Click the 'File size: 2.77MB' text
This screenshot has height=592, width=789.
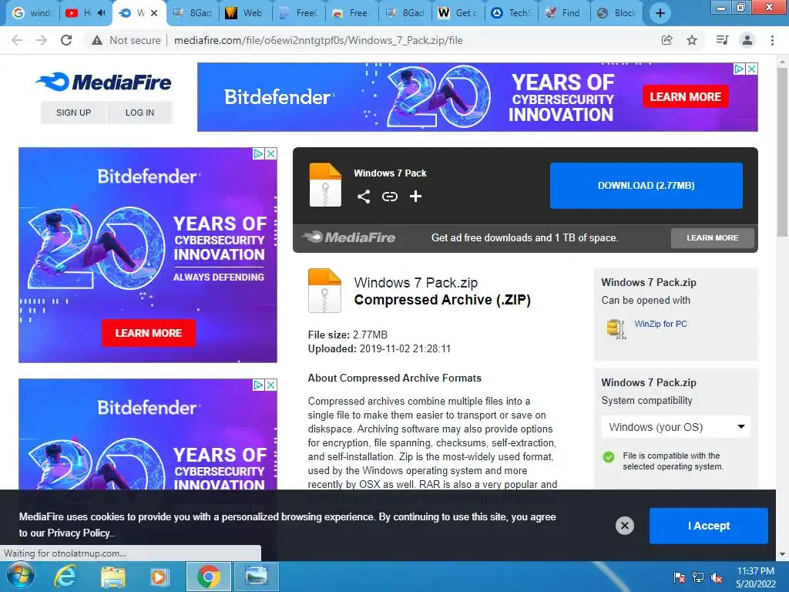pos(347,335)
